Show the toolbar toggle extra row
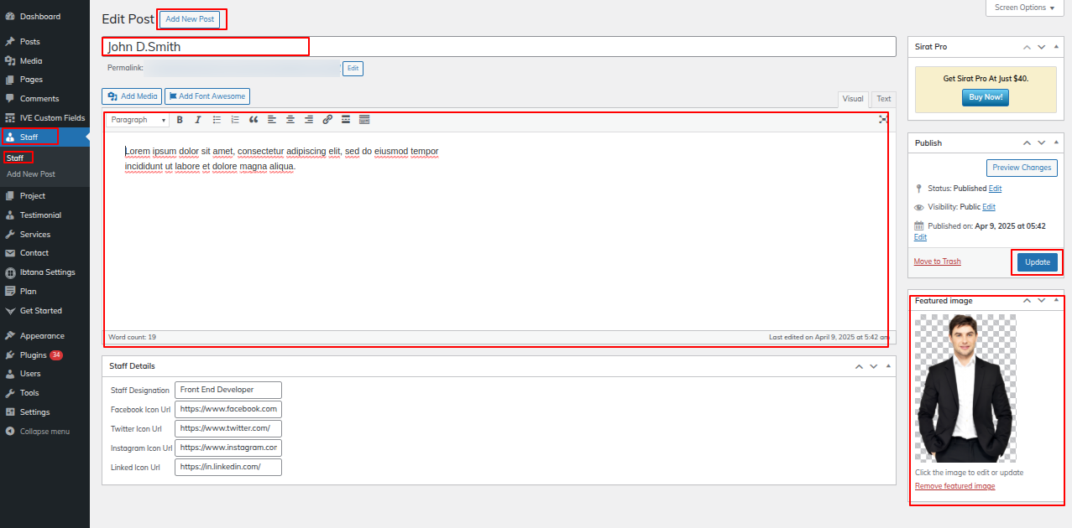The image size is (1072, 528). pos(364,120)
